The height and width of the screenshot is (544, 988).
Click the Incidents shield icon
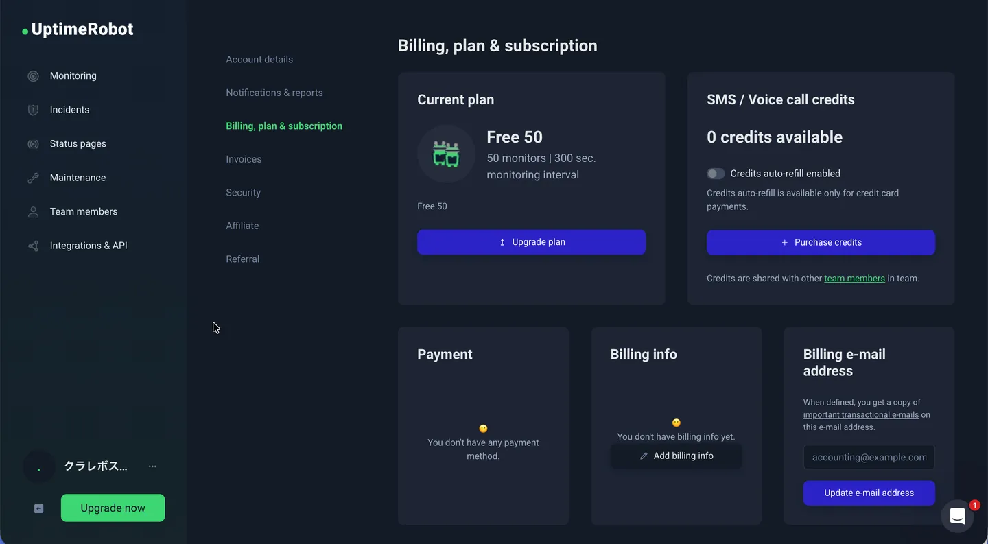pyautogui.click(x=33, y=110)
